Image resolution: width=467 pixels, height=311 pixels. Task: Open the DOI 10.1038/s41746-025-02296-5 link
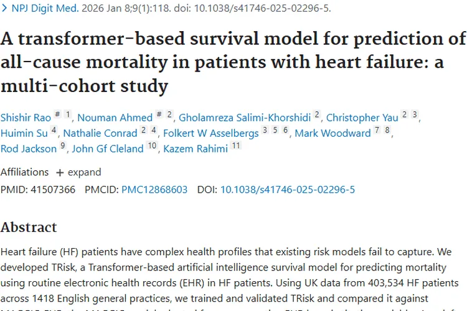coord(288,189)
